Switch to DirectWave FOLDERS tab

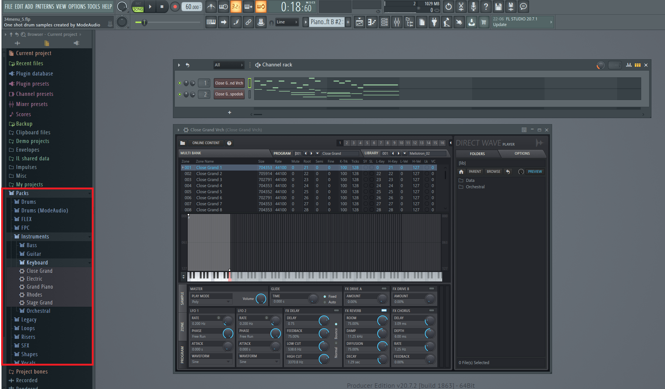point(477,154)
